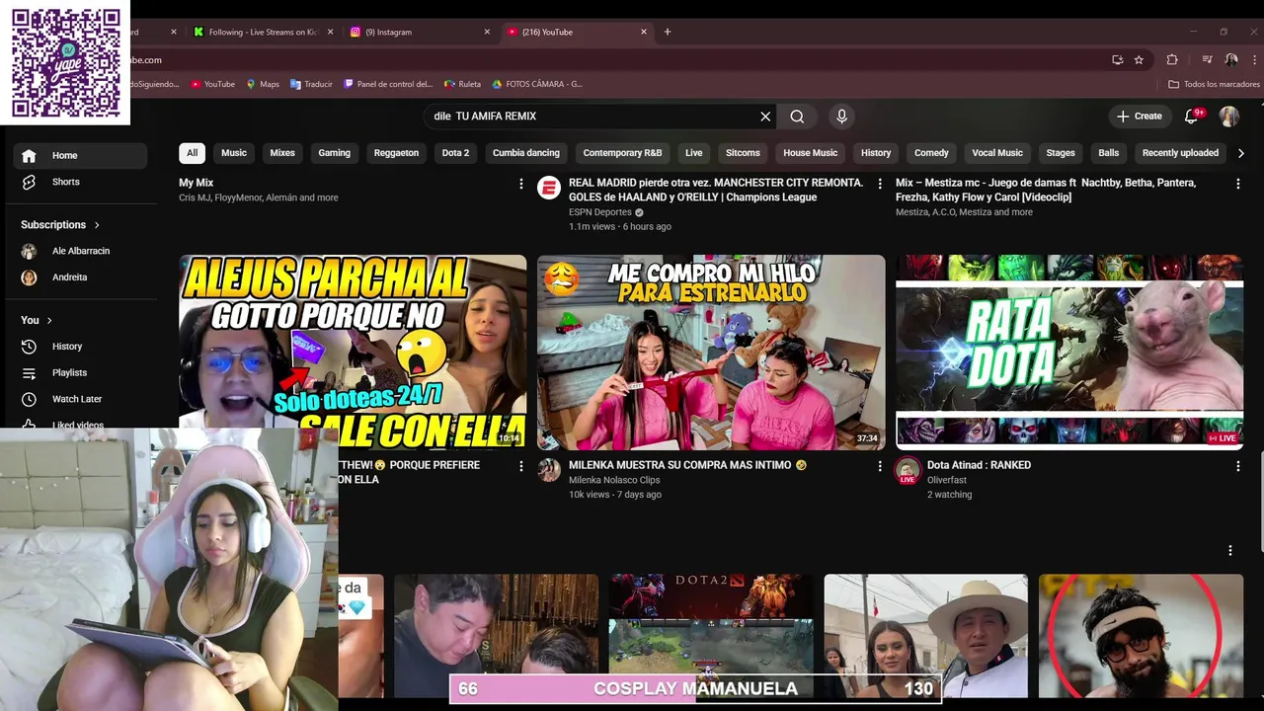Start voice search with microphone
Screen dimensions: 1264x711
[x=841, y=117]
